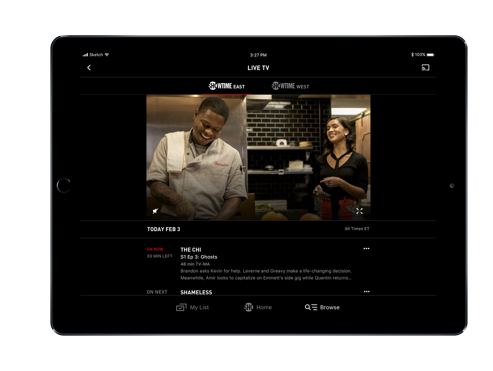Go to the Home tab

[258, 307]
